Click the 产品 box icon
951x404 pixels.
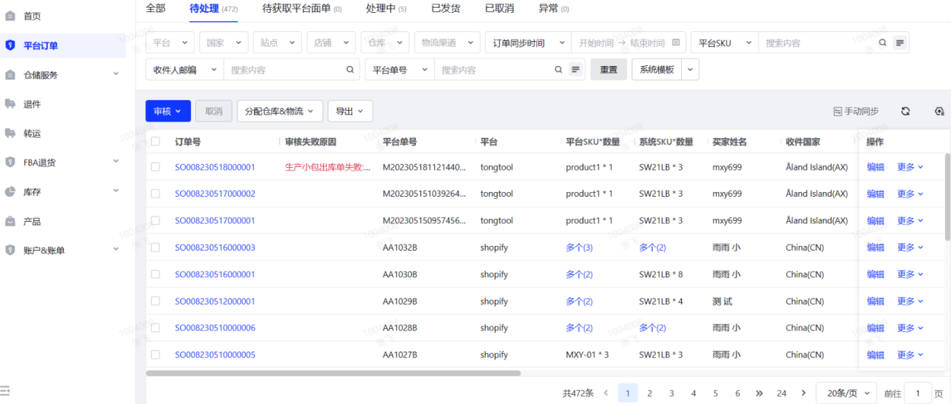(10, 221)
